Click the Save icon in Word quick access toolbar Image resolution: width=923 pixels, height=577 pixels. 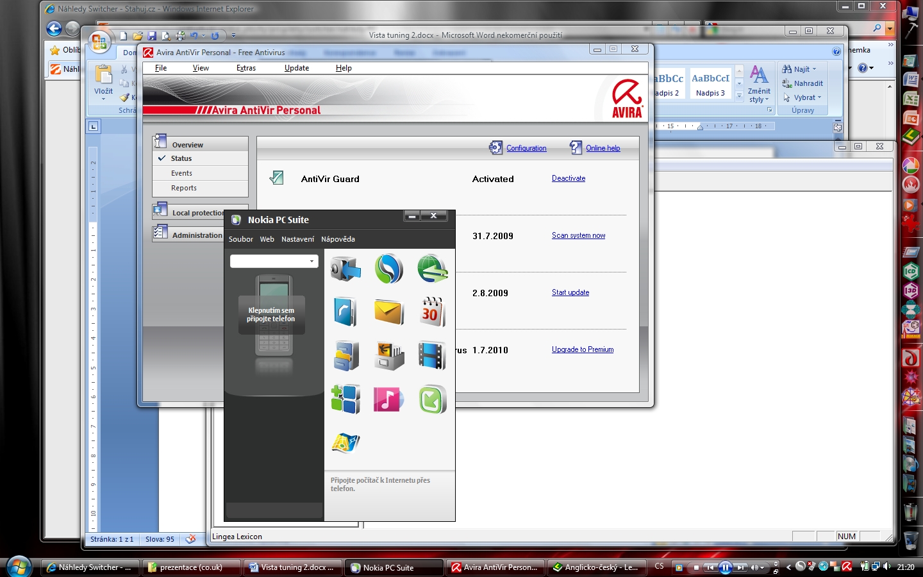click(x=152, y=36)
